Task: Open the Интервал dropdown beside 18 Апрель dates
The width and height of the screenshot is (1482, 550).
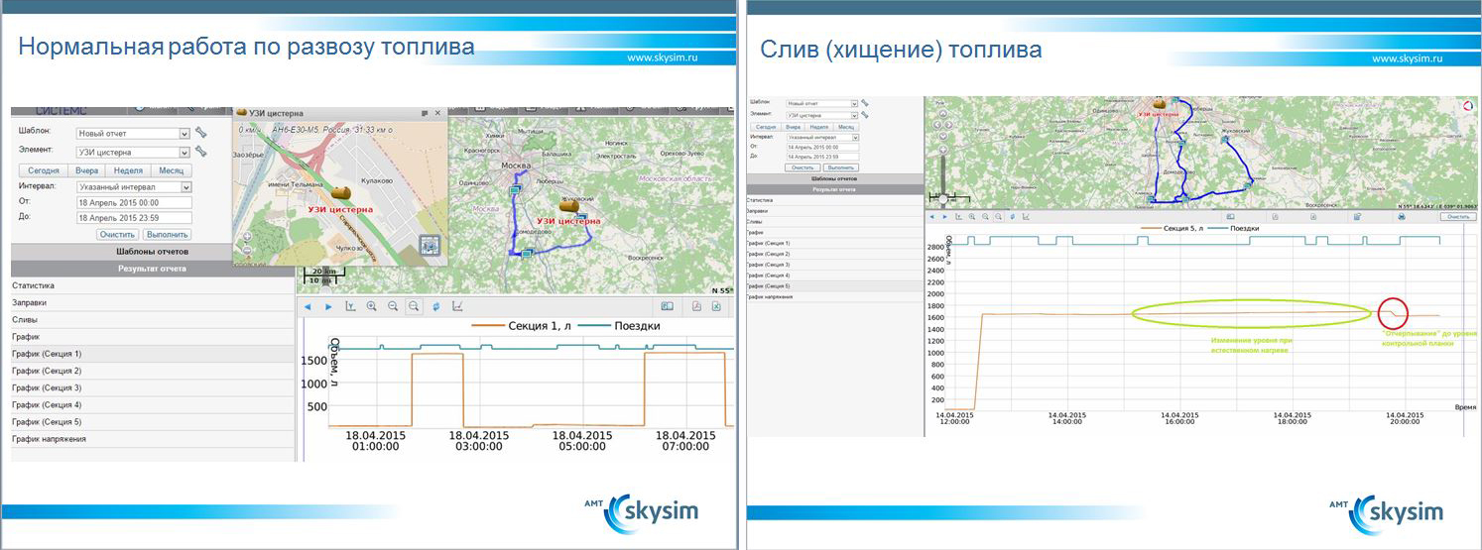Action: pos(185,186)
